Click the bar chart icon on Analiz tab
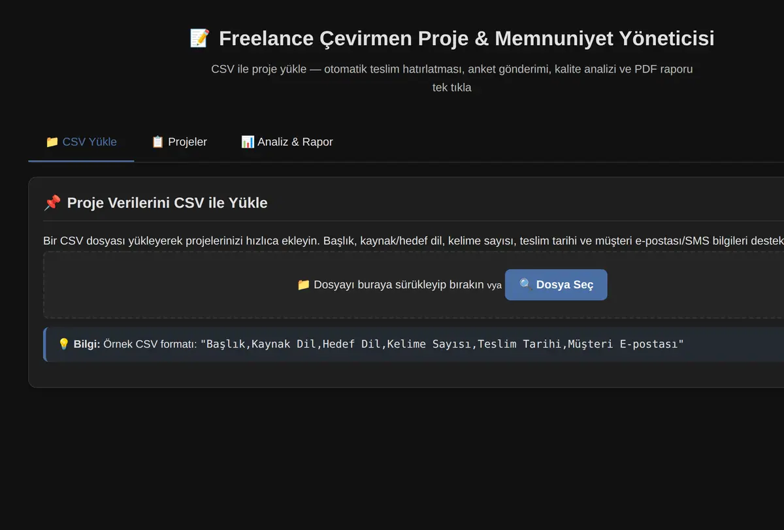The height and width of the screenshot is (530, 784). click(x=248, y=142)
